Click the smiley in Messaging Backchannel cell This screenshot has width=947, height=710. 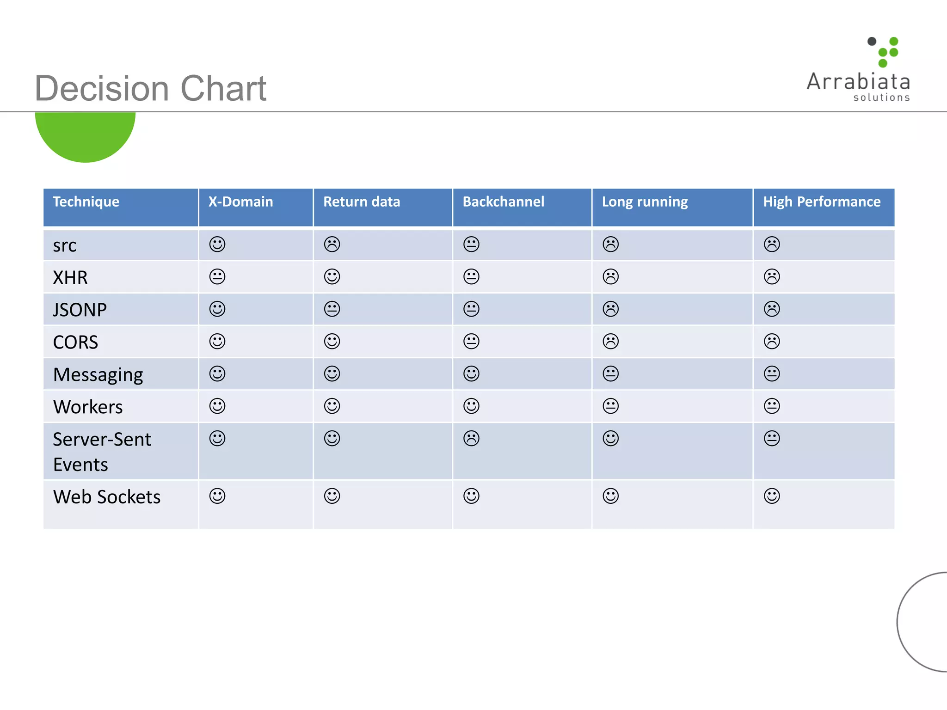pos(471,373)
